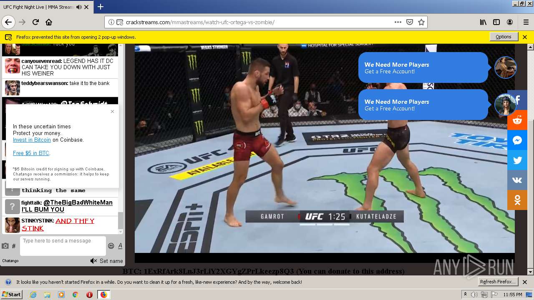534x300 pixels.
Task: Open the Firefox home page
Action: coord(49,22)
